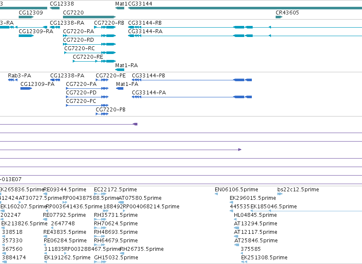Select EST AT12117.5prime

point(256,232)
